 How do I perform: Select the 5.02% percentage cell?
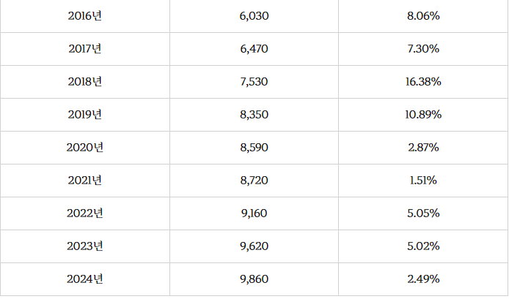(x=422, y=246)
